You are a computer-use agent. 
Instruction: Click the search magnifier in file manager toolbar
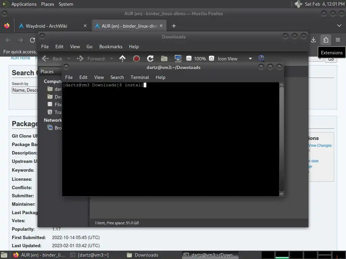click(262, 58)
